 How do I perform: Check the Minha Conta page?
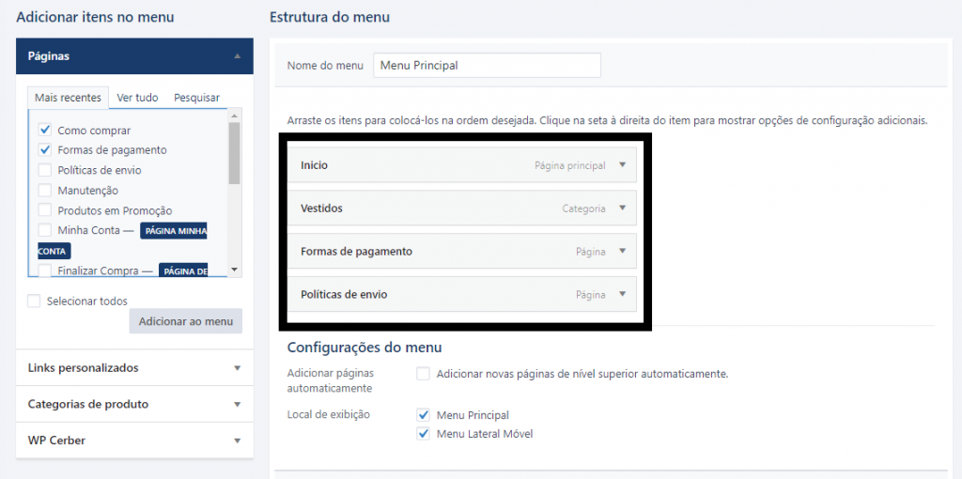tap(45, 230)
